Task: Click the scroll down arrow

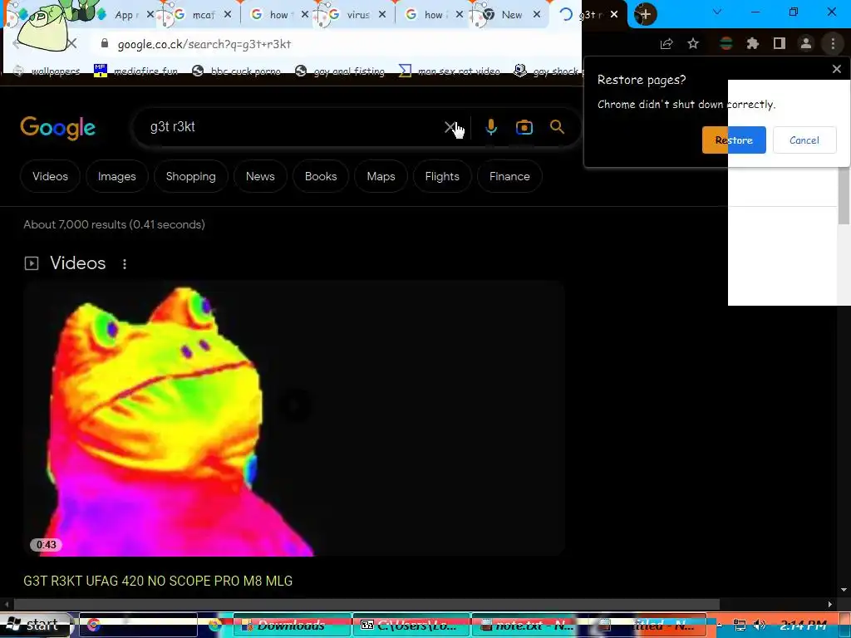Action: (x=844, y=590)
